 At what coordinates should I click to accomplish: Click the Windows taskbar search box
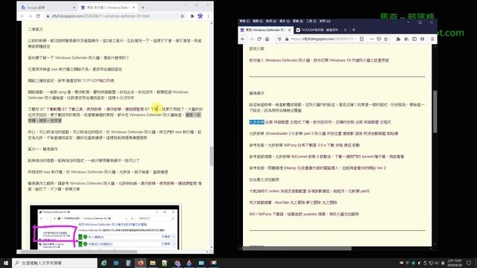(54, 263)
